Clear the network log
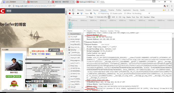The width and height of the screenshot is (174, 93). pos(73,13)
